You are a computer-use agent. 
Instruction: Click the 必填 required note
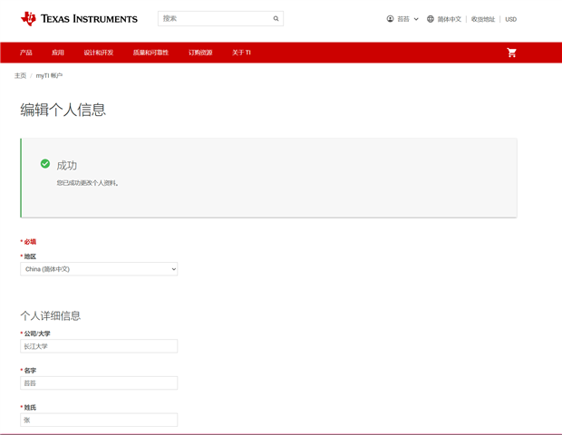[28, 242]
